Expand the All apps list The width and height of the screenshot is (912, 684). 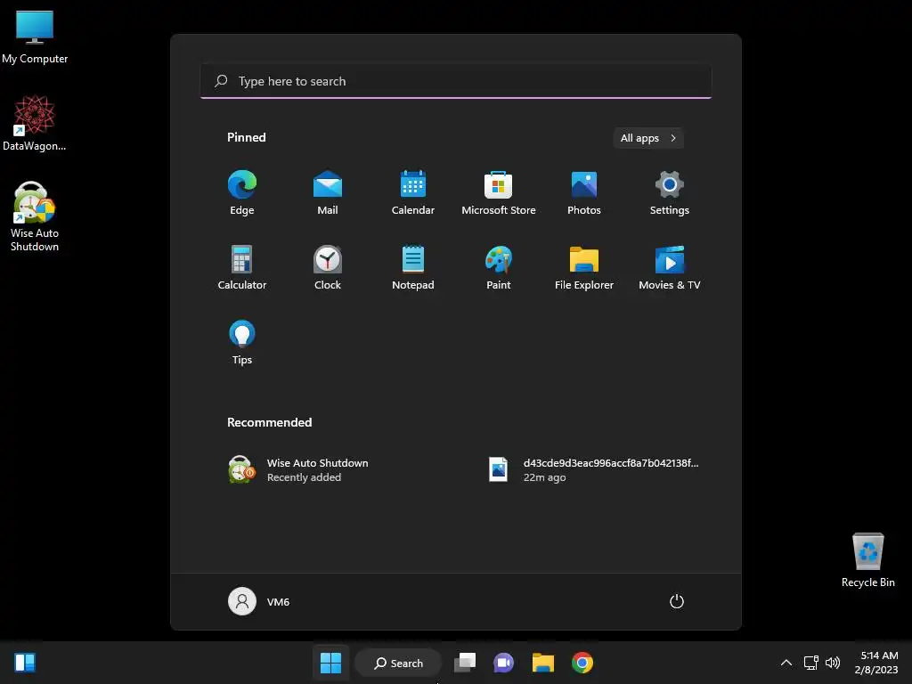tap(648, 138)
